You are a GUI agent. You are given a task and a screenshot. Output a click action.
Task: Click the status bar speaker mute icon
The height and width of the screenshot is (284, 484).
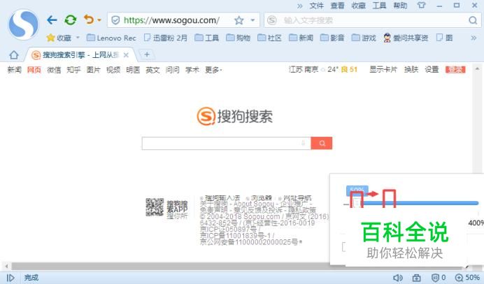(x=398, y=278)
